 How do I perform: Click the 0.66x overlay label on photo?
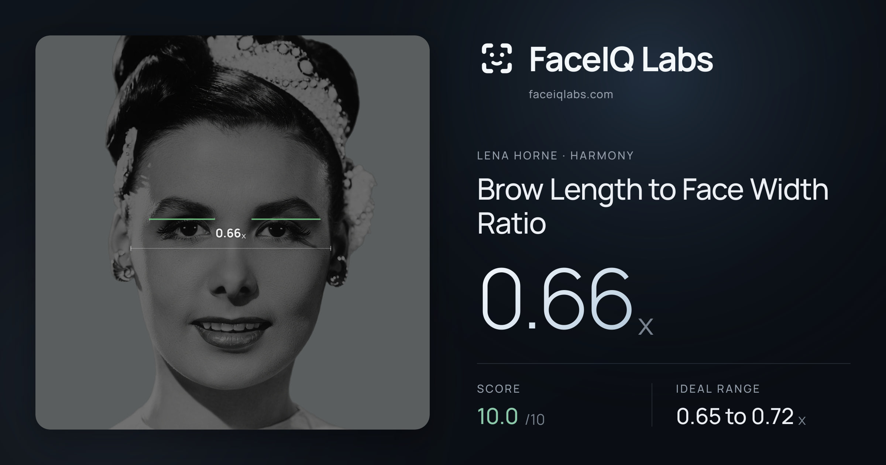[x=231, y=233]
